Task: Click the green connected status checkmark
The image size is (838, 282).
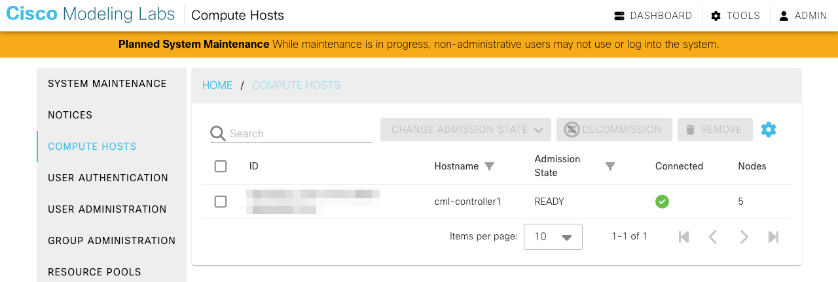Action: coord(662,202)
